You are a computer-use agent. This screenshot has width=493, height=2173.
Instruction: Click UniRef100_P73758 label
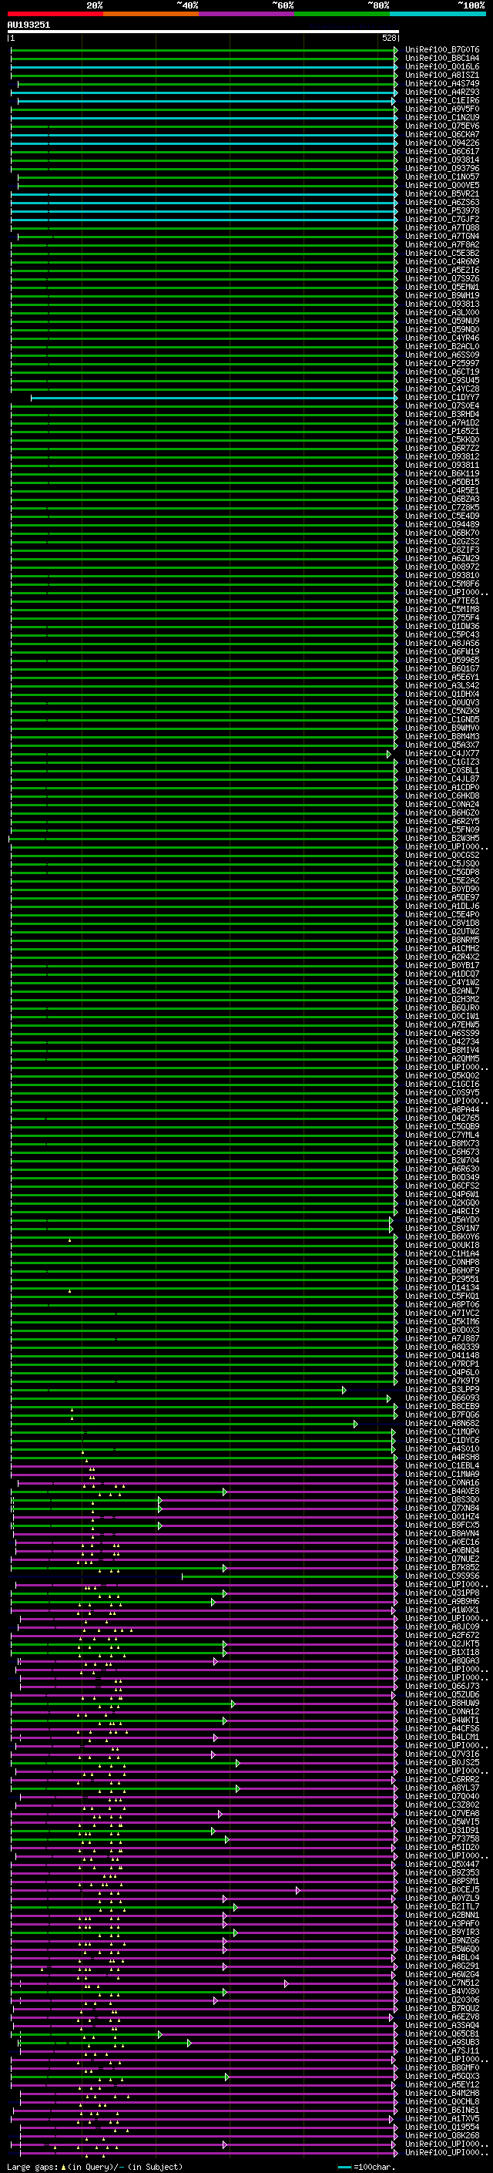tap(442, 1840)
